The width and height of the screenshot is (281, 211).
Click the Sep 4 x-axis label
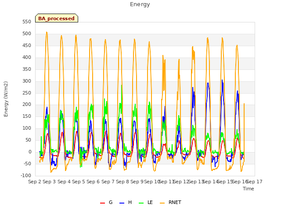(x=64, y=182)
